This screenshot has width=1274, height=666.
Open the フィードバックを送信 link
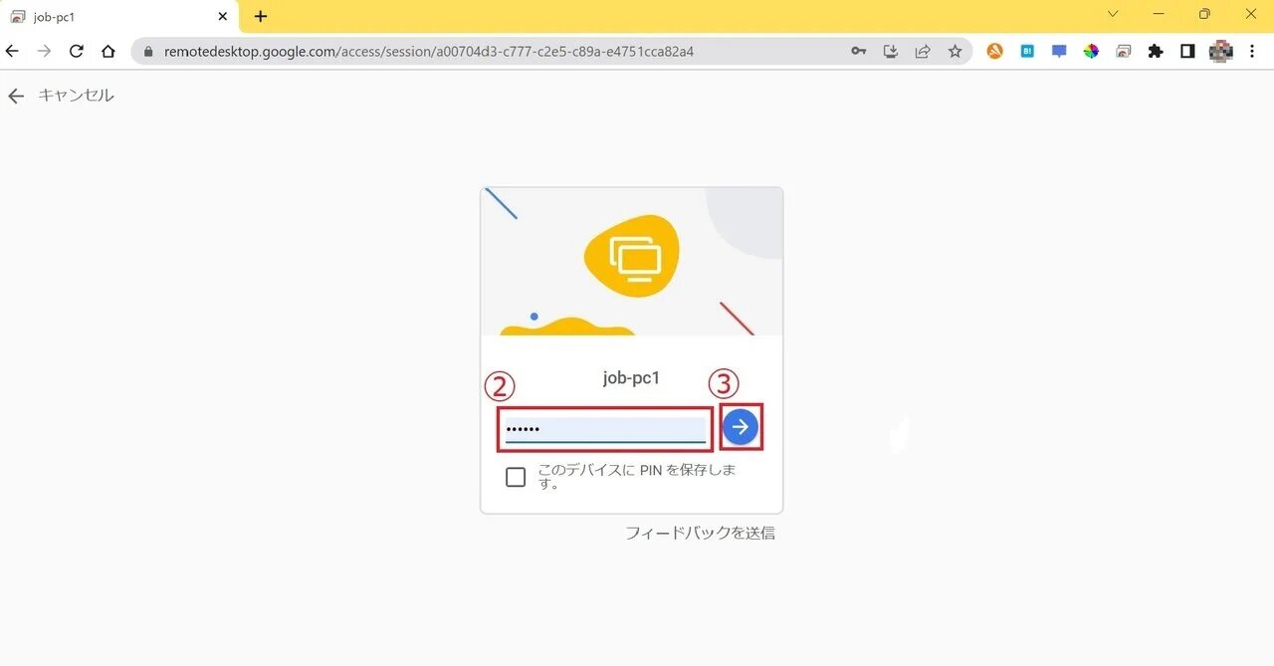point(700,533)
